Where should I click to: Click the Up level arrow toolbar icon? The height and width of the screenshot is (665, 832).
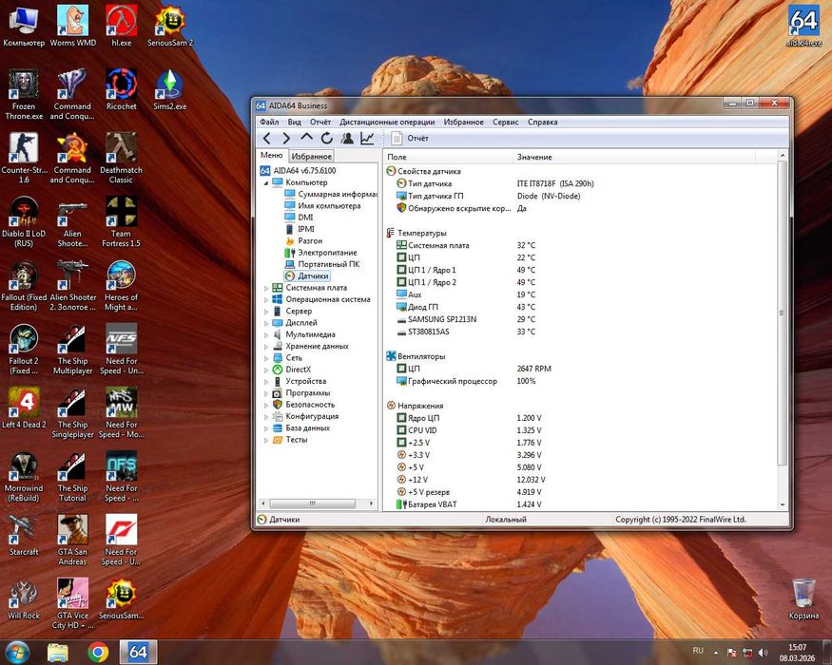point(306,139)
